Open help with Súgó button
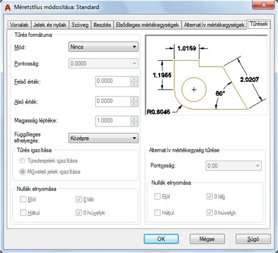The height and width of the screenshot is (253, 278). coord(253,239)
